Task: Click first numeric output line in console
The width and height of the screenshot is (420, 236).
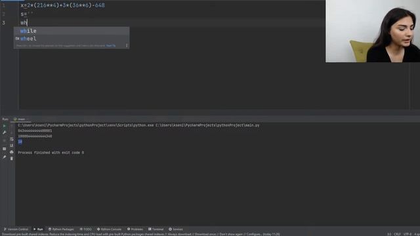Action: pyautogui.click(x=35, y=130)
